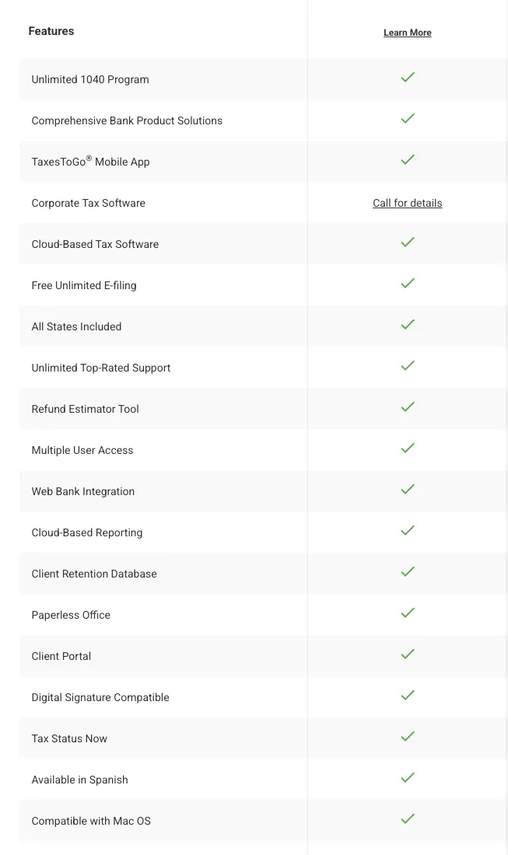Click the TaxesToGo Mobile App checkmark

[407, 160]
